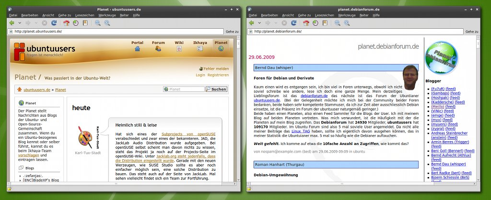Click ubuntuusers.de link in Bernd Dau article
Viewport: 491px width, 200px height.
pyautogui.click(x=267, y=100)
